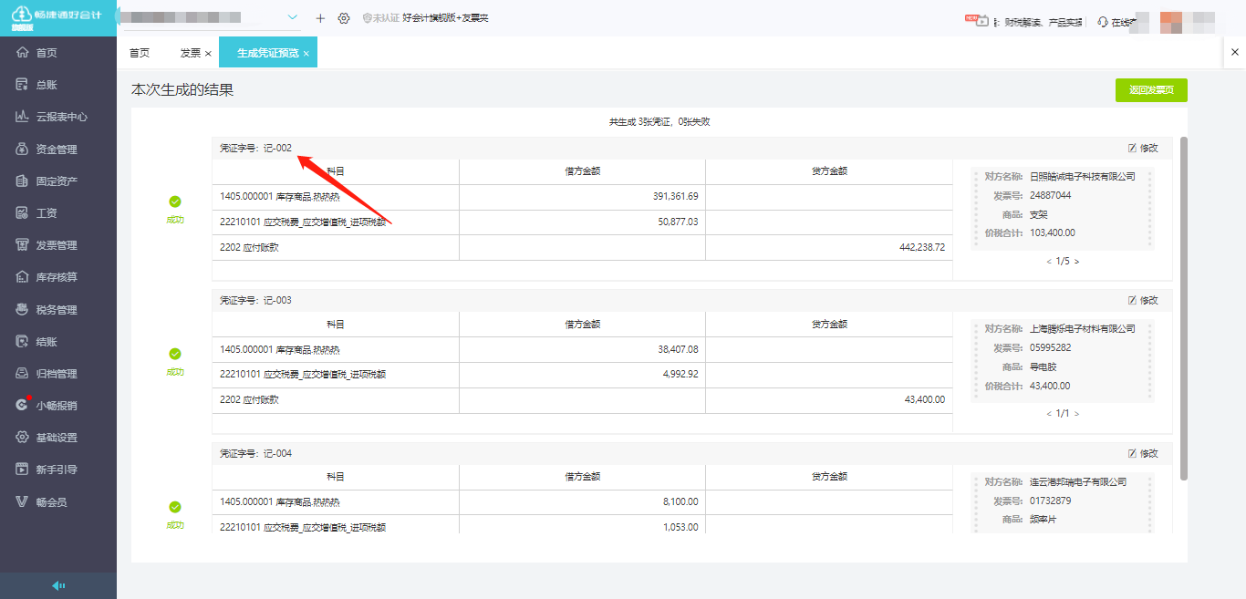Click credit amount 442,238.72
This screenshot has height=599, width=1246.
click(921, 247)
